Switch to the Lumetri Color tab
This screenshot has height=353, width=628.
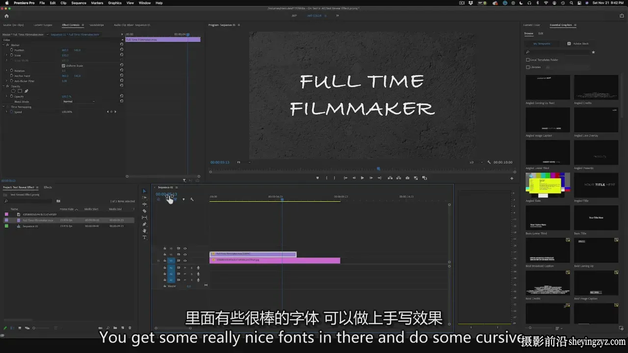click(531, 25)
